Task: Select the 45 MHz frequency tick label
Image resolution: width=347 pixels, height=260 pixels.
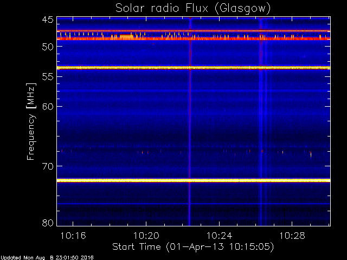Action: 48,19
